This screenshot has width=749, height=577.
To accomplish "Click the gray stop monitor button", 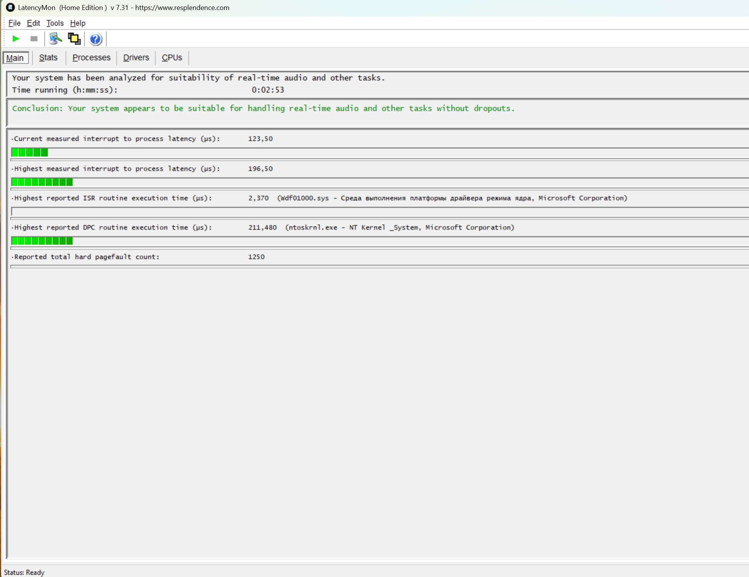I will (34, 39).
